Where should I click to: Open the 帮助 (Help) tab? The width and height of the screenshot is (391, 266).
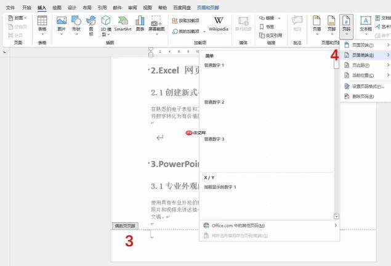163,8
